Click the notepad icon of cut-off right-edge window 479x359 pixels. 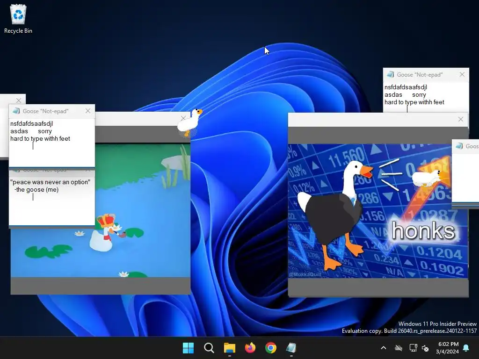point(459,146)
